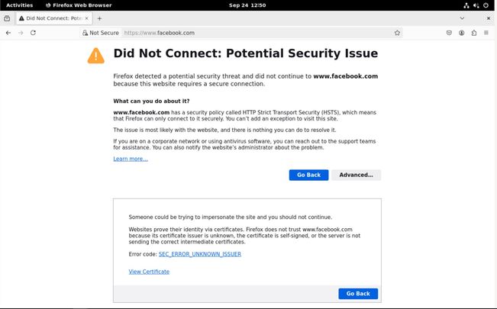
Task: Open the Learn more link
Action: [131, 159]
